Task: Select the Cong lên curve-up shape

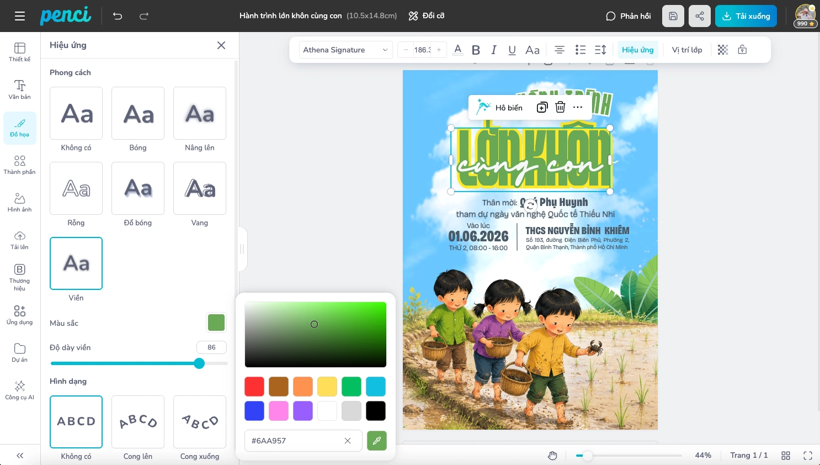Action: [138, 422]
